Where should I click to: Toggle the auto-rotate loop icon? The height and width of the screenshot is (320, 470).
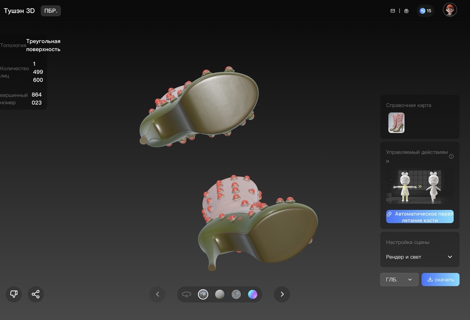pyautogui.click(x=186, y=294)
